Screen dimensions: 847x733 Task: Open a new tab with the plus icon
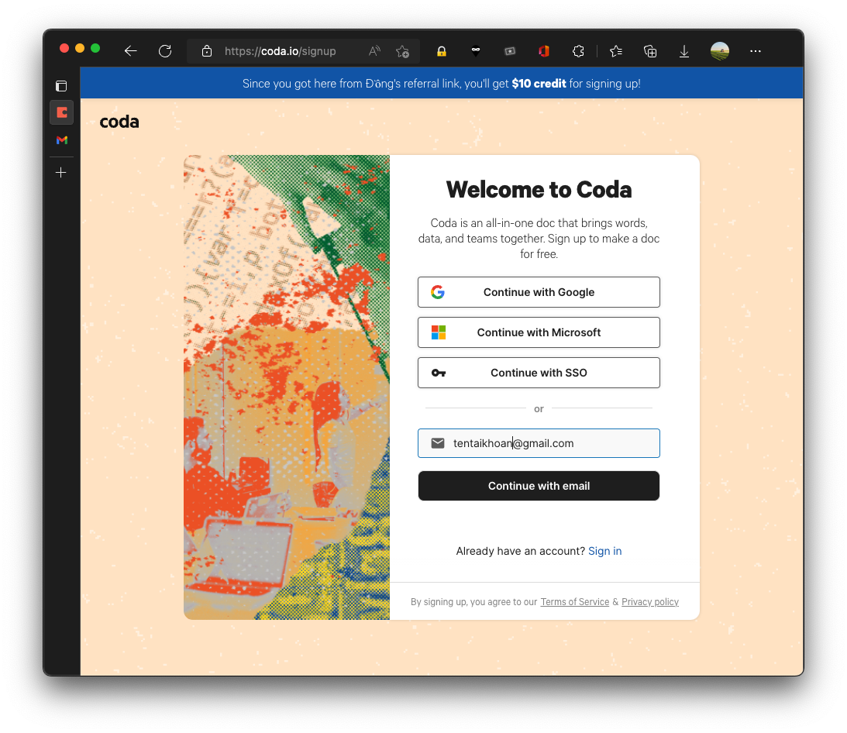point(61,173)
